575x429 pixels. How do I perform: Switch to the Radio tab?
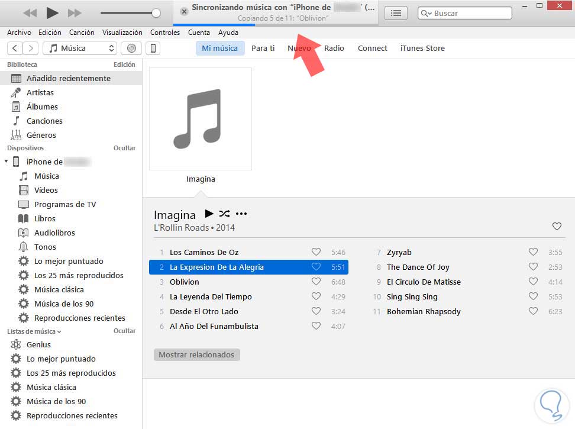coord(334,49)
